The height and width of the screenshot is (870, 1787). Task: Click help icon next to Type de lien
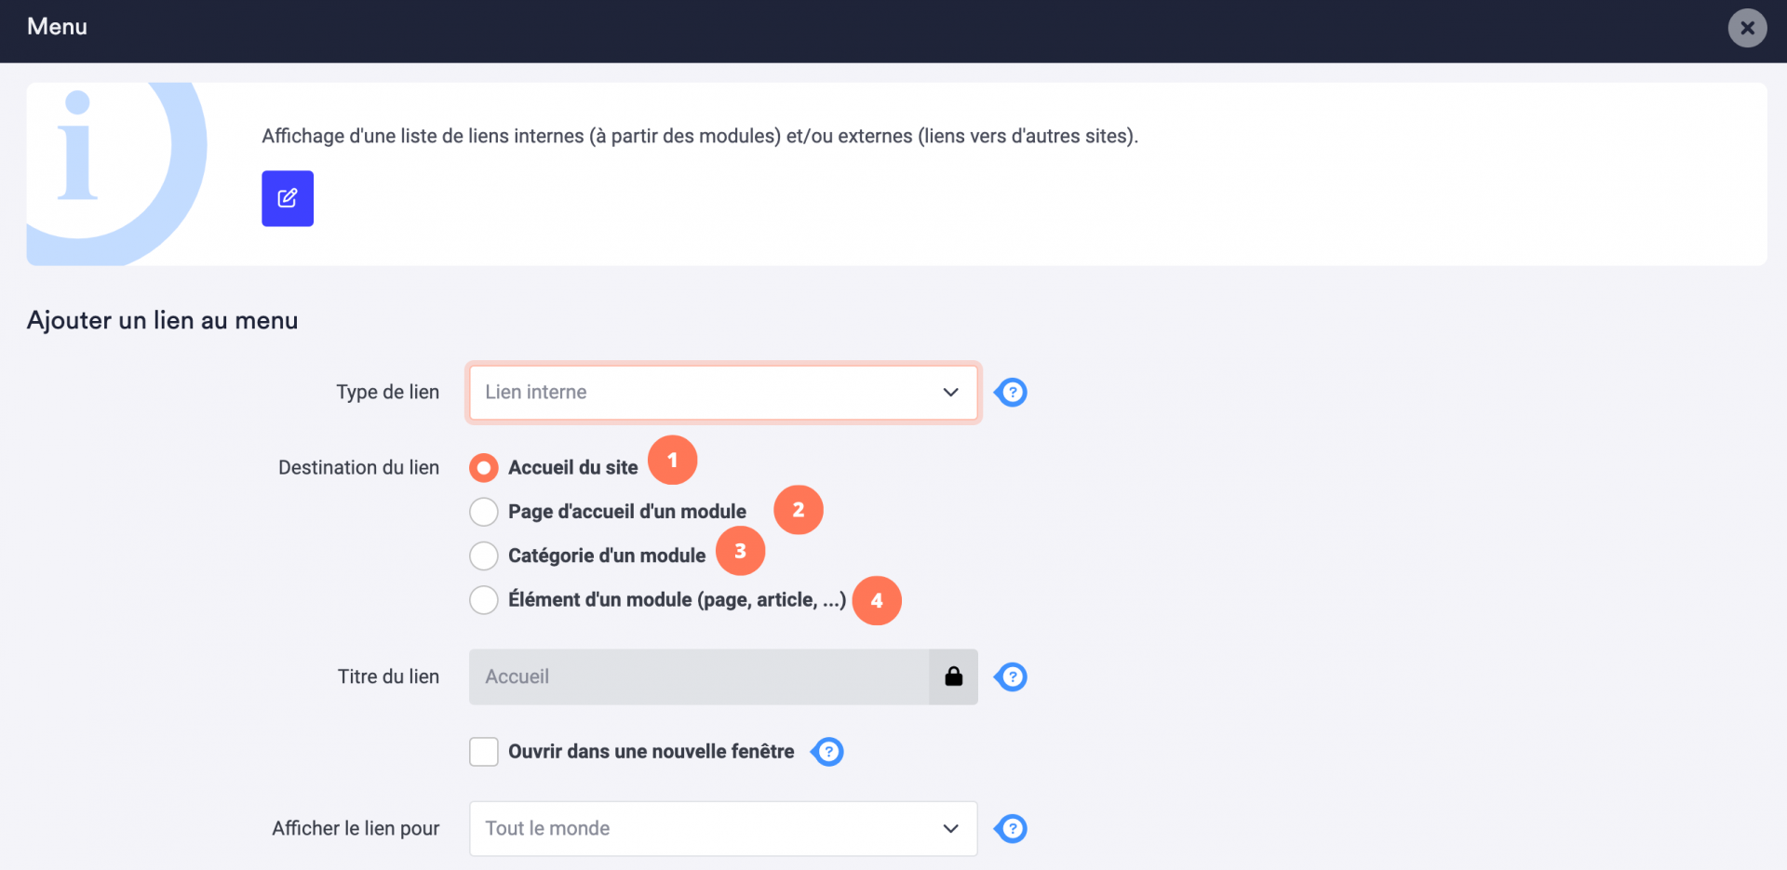(x=1011, y=393)
